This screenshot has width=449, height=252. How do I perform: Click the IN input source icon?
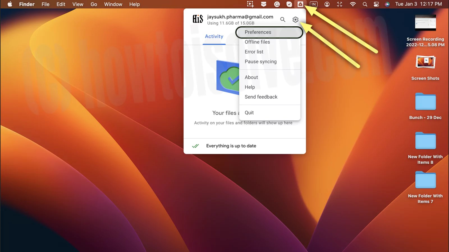point(313,4)
